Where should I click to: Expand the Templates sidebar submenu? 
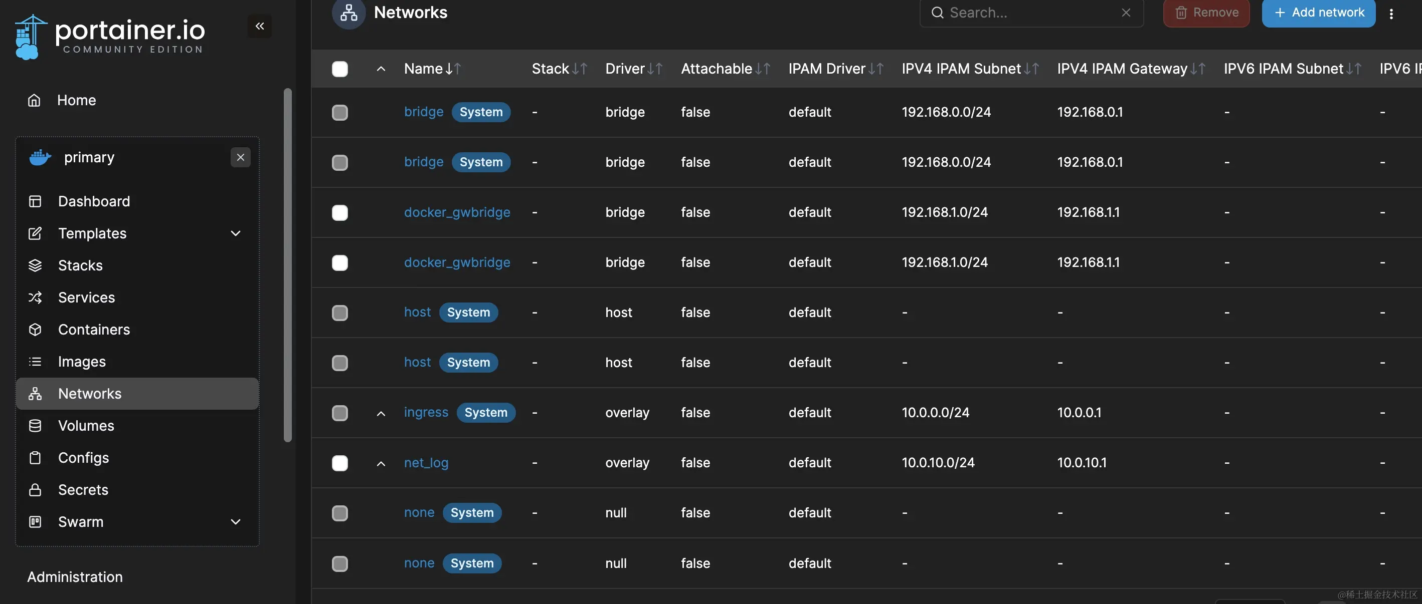[x=236, y=233]
